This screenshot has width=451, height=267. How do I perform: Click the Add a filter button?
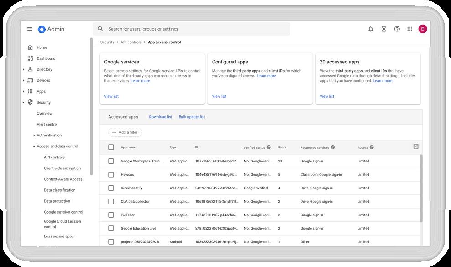point(125,132)
